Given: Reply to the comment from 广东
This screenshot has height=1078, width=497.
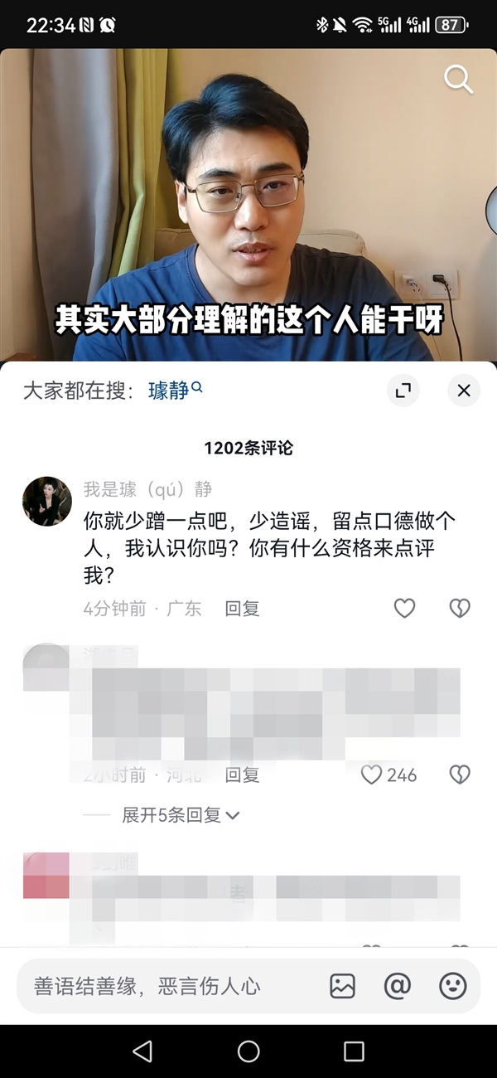Looking at the screenshot, I should (243, 609).
